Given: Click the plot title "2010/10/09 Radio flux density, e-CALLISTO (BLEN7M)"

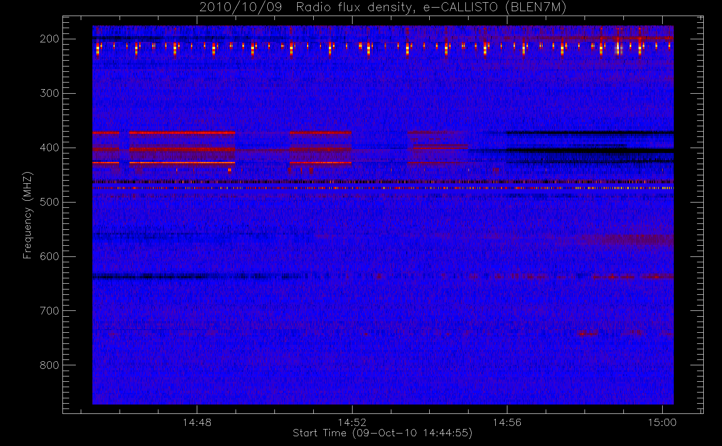Looking at the screenshot, I should 383,7.
